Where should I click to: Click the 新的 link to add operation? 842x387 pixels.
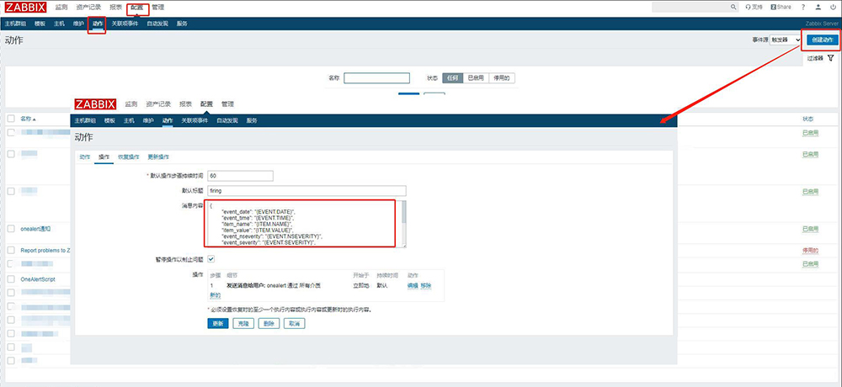tap(215, 295)
